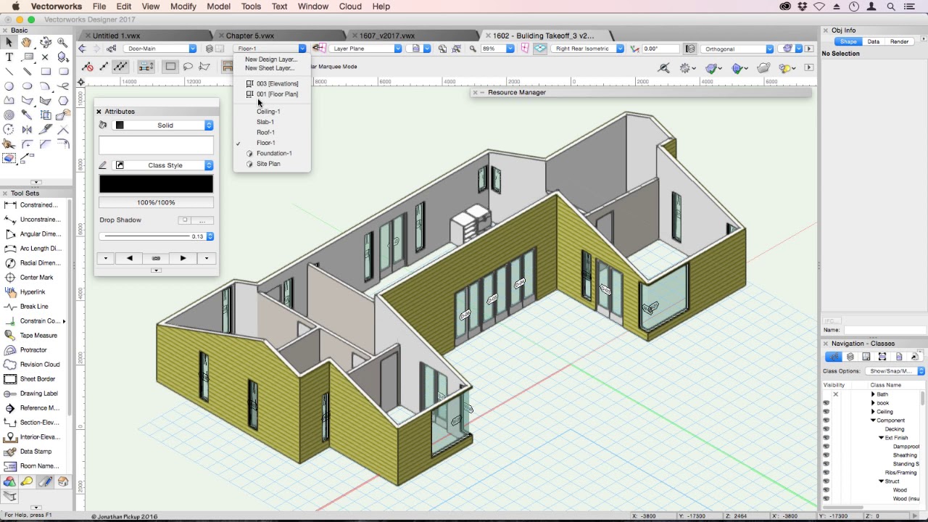Expand the Bath class group

(x=873, y=394)
